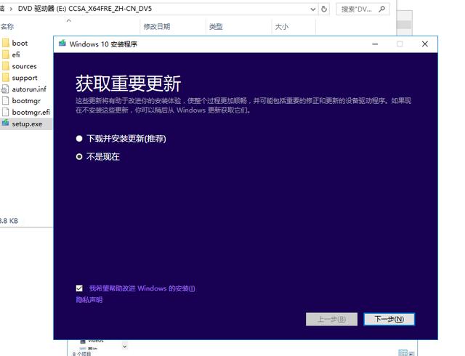The width and height of the screenshot is (465, 356).
Task: Click the setup.exe installer icon
Action: (x=5, y=123)
